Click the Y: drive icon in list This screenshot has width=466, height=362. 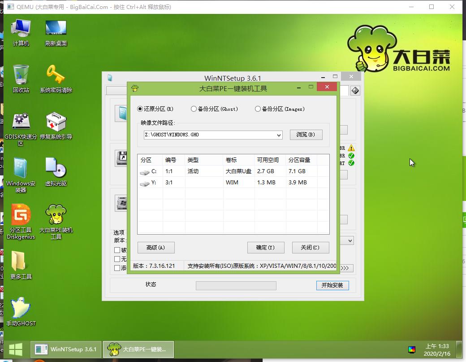(145, 183)
